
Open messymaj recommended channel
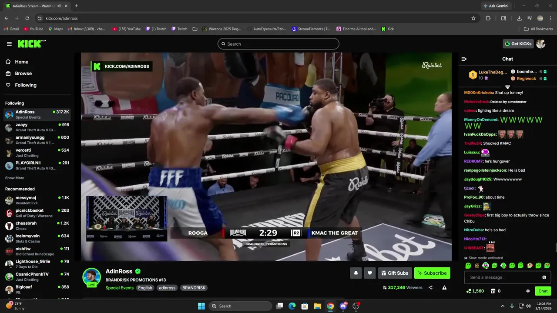point(37,200)
